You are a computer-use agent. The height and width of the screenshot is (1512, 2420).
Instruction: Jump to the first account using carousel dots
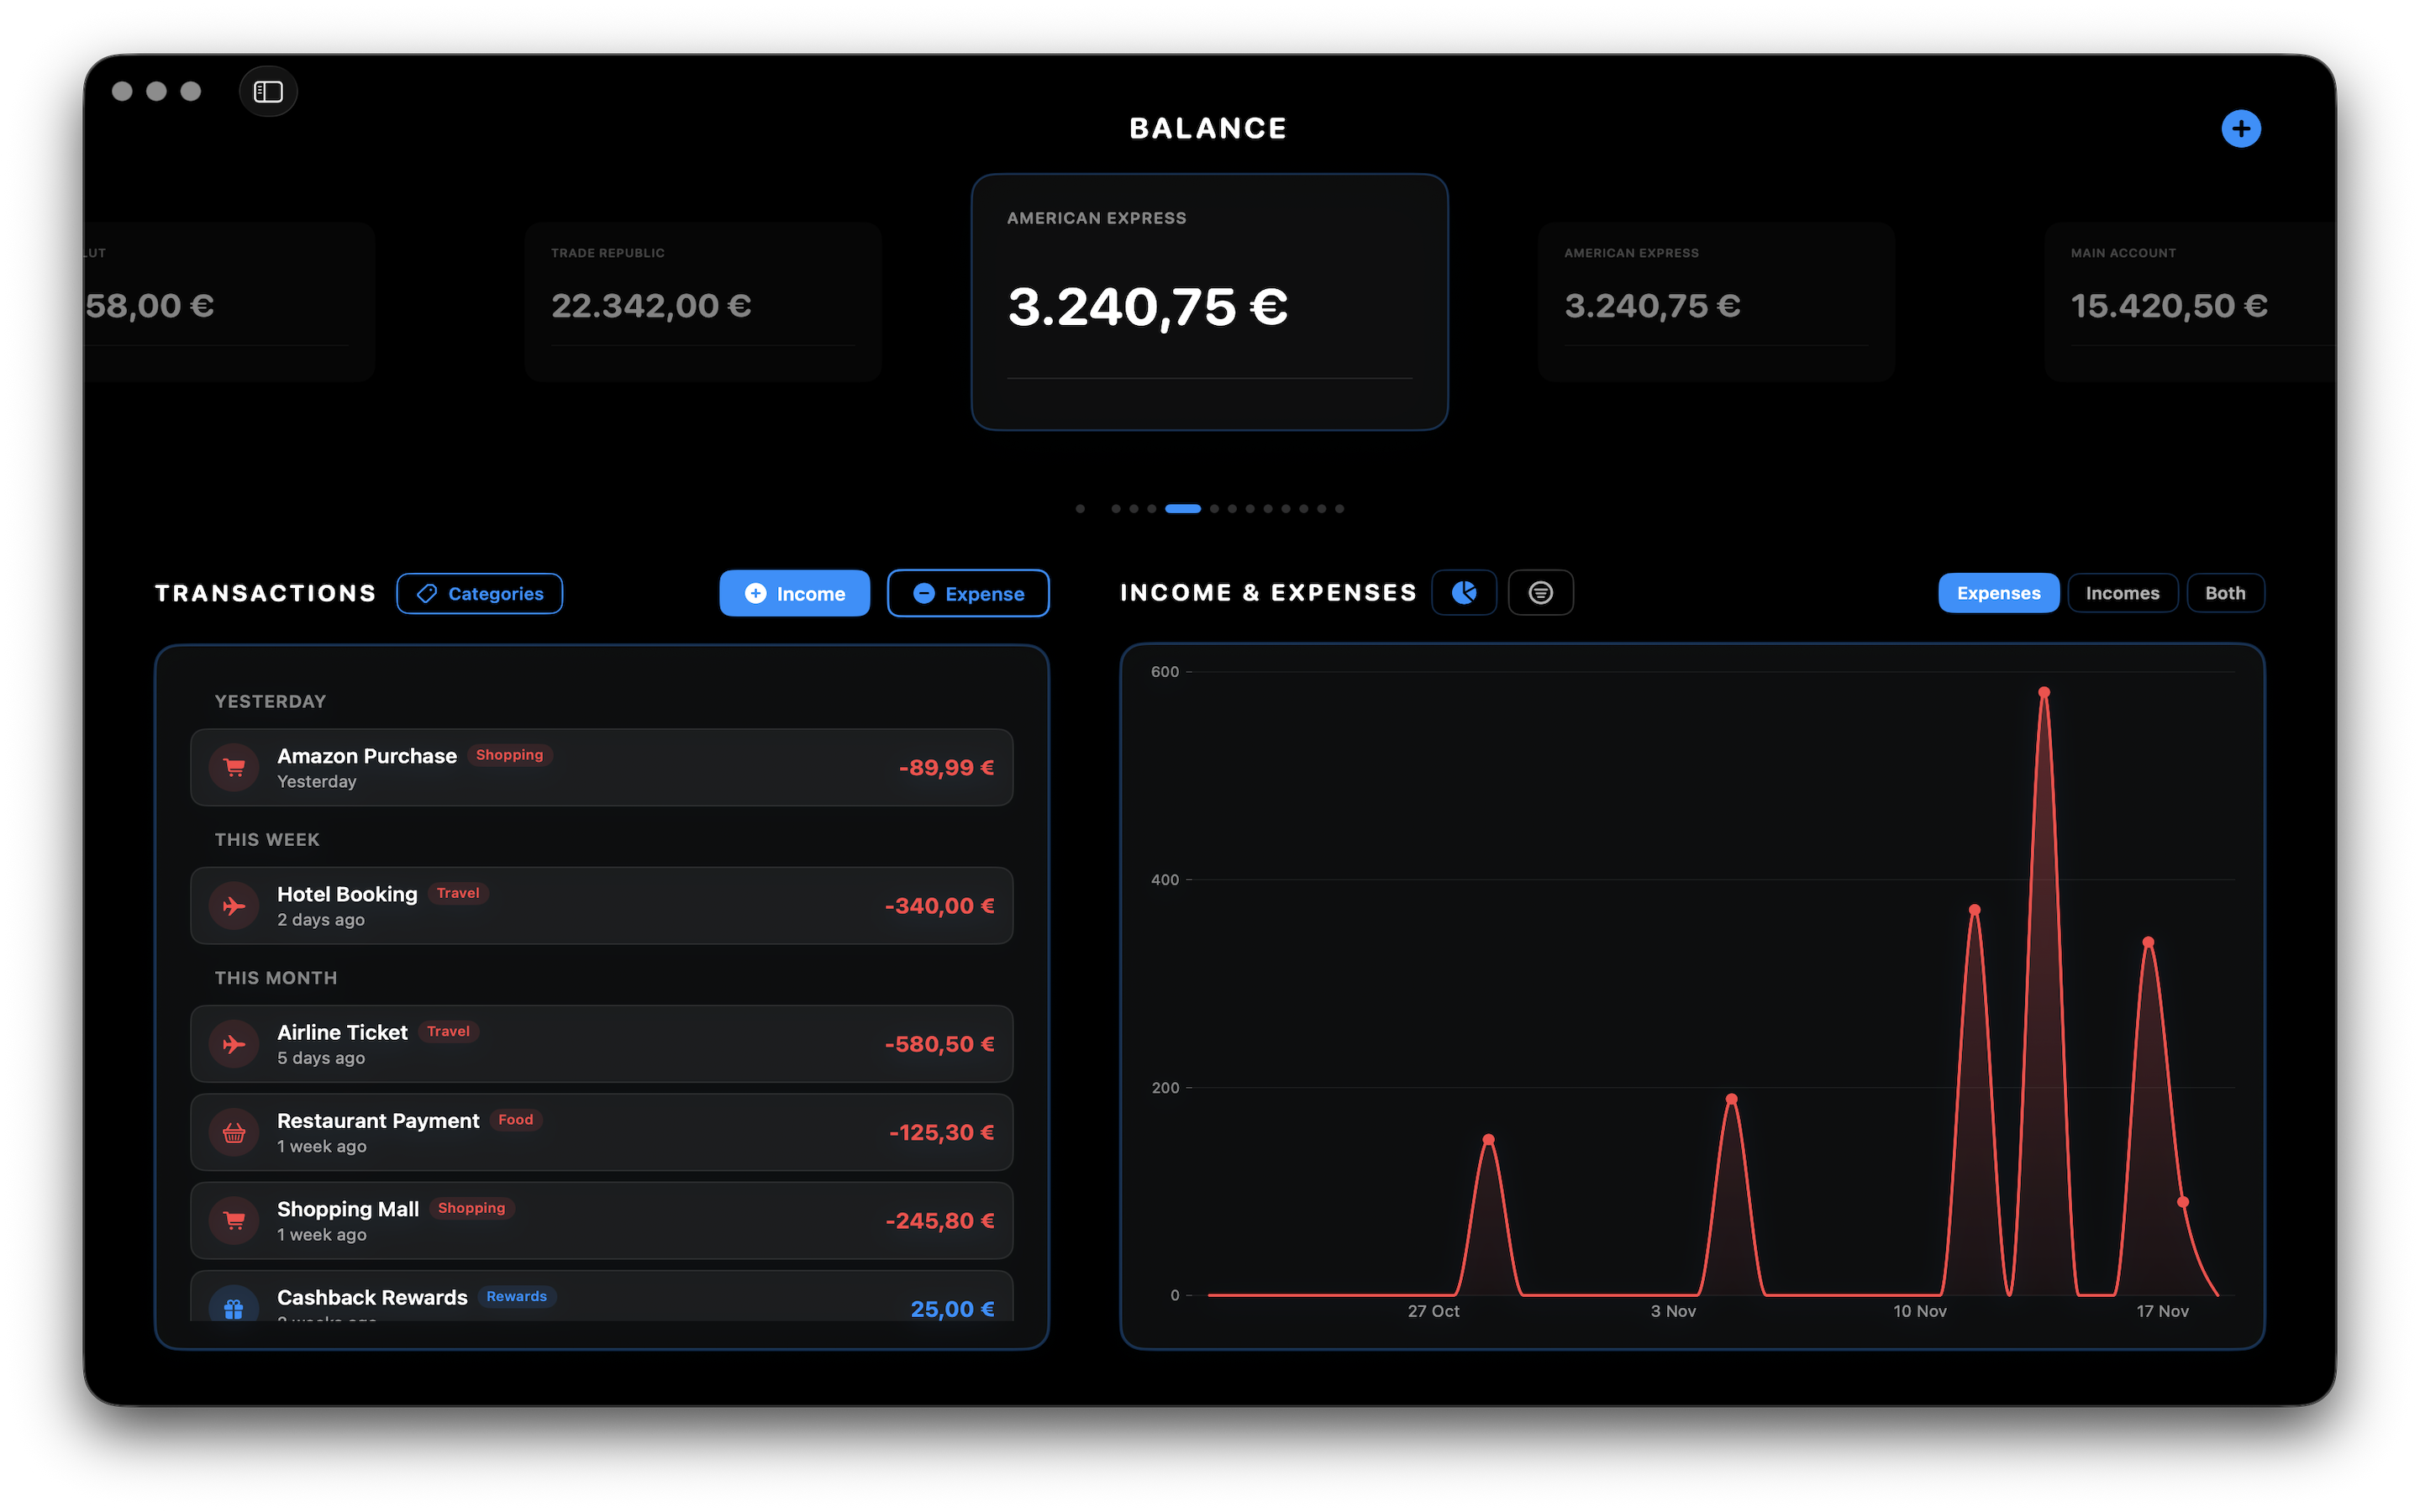tap(1080, 508)
